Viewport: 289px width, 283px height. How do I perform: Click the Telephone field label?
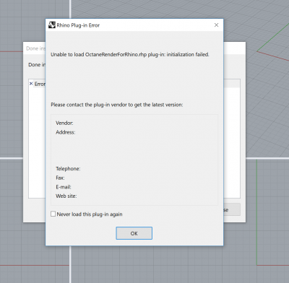tap(68, 169)
